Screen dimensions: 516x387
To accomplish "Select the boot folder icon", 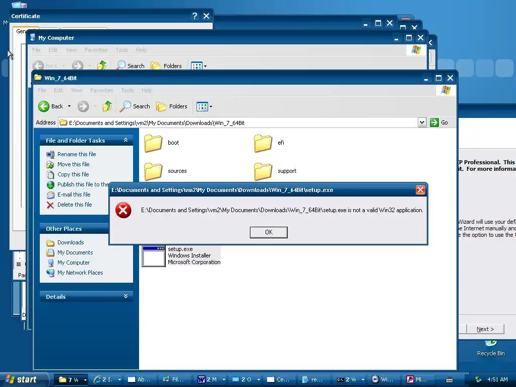I will [x=153, y=143].
